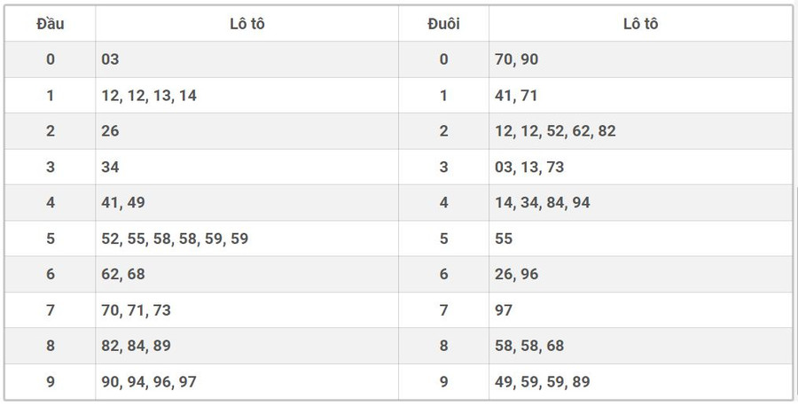Image resolution: width=798 pixels, height=406 pixels.
Task: Click the cell showing "12, 12, 52, 62, 82"
Action: coord(555,131)
